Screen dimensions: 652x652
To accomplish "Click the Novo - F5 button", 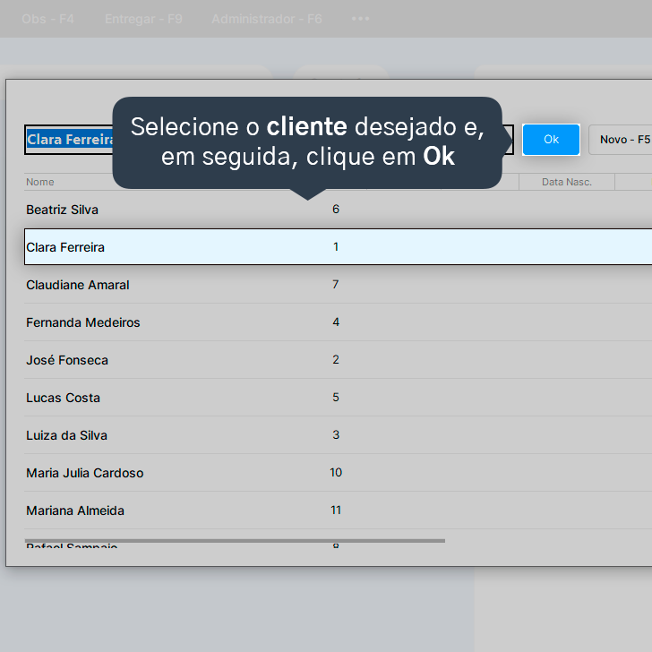I will tap(622, 140).
